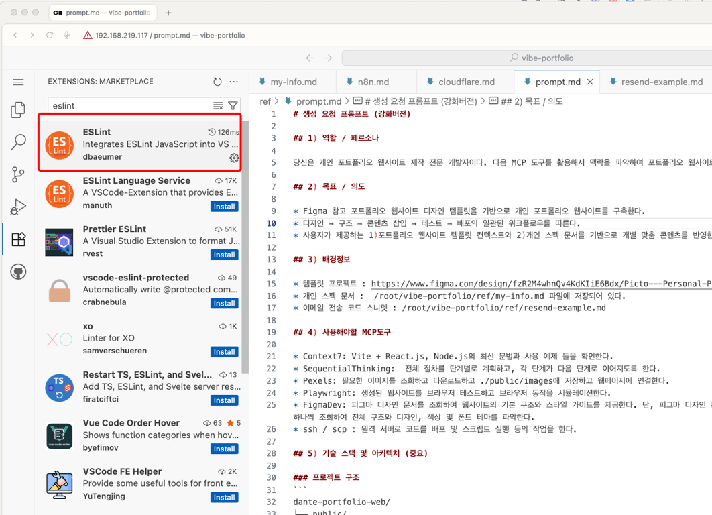This screenshot has width=712, height=515.
Task: Install the Prettier ESLint extension
Action: click(225, 255)
